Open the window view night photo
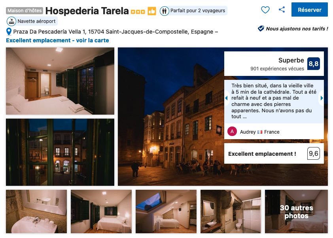 pyautogui.click(x=60, y=152)
